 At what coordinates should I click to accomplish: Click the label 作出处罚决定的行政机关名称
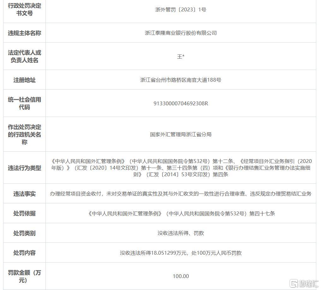coord(24,134)
